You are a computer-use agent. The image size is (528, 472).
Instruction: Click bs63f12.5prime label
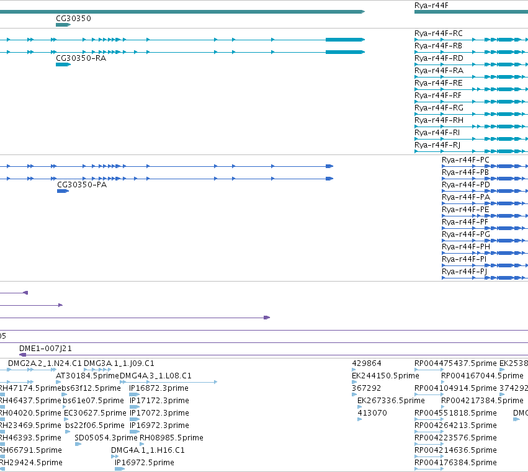91,388
